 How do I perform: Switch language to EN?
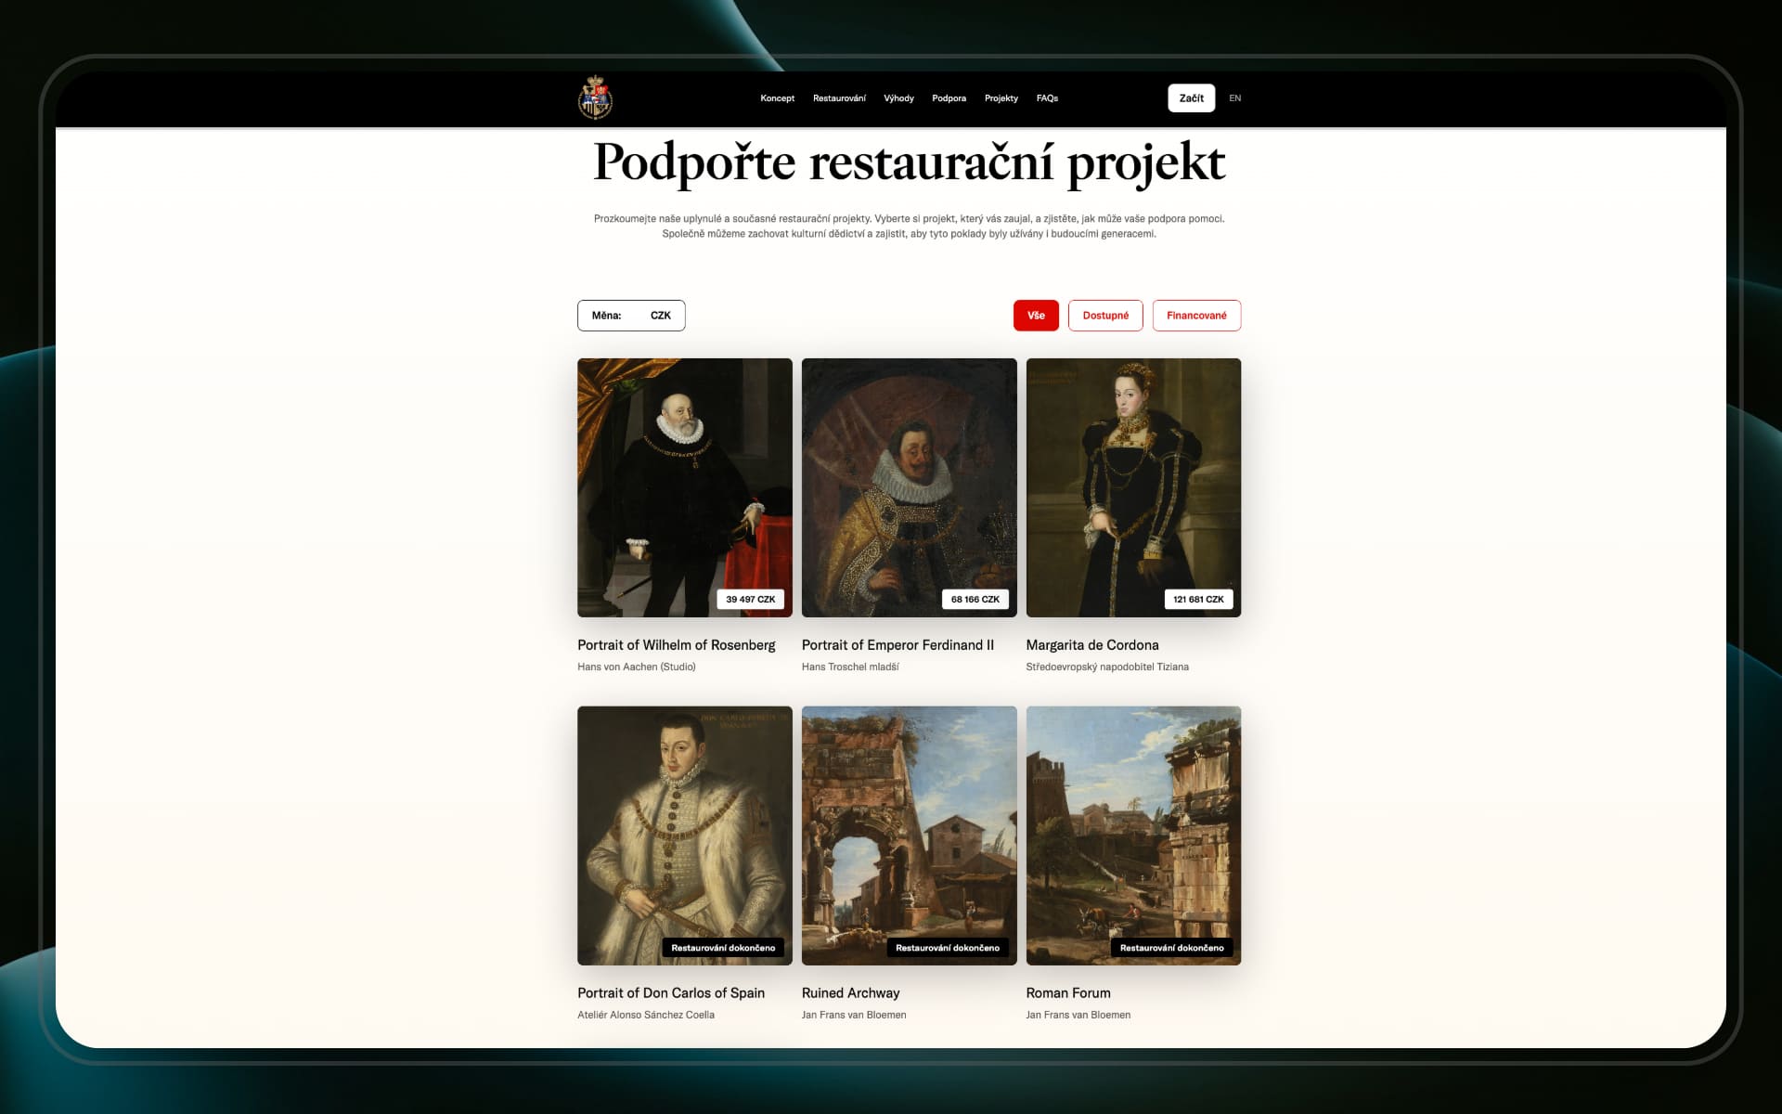click(1234, 98)
